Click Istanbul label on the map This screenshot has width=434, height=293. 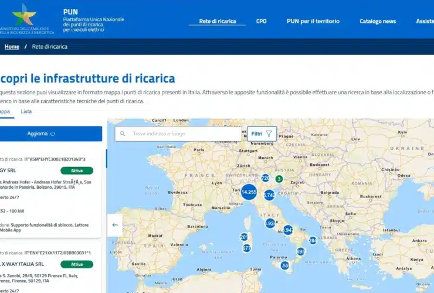pyautogui.click(x=391, y=230)
